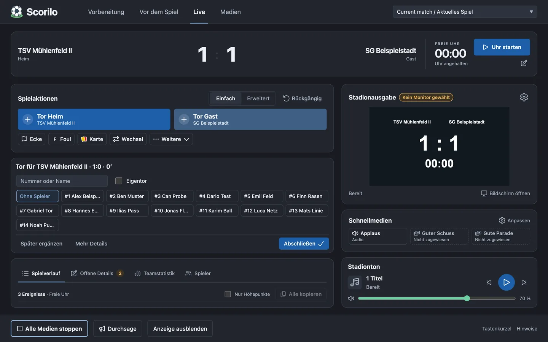The height and width of the screenshot is (342, 548).
Task: Open the Medien tab
Action: 231,12
